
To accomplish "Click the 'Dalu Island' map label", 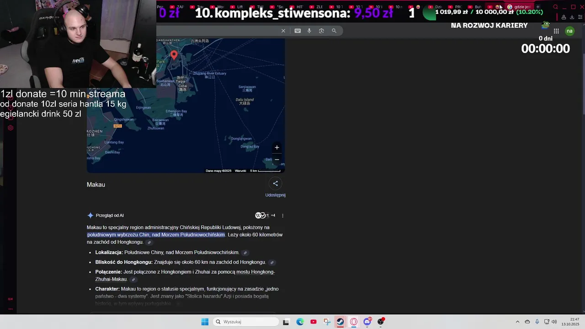I will coord(245,100).
